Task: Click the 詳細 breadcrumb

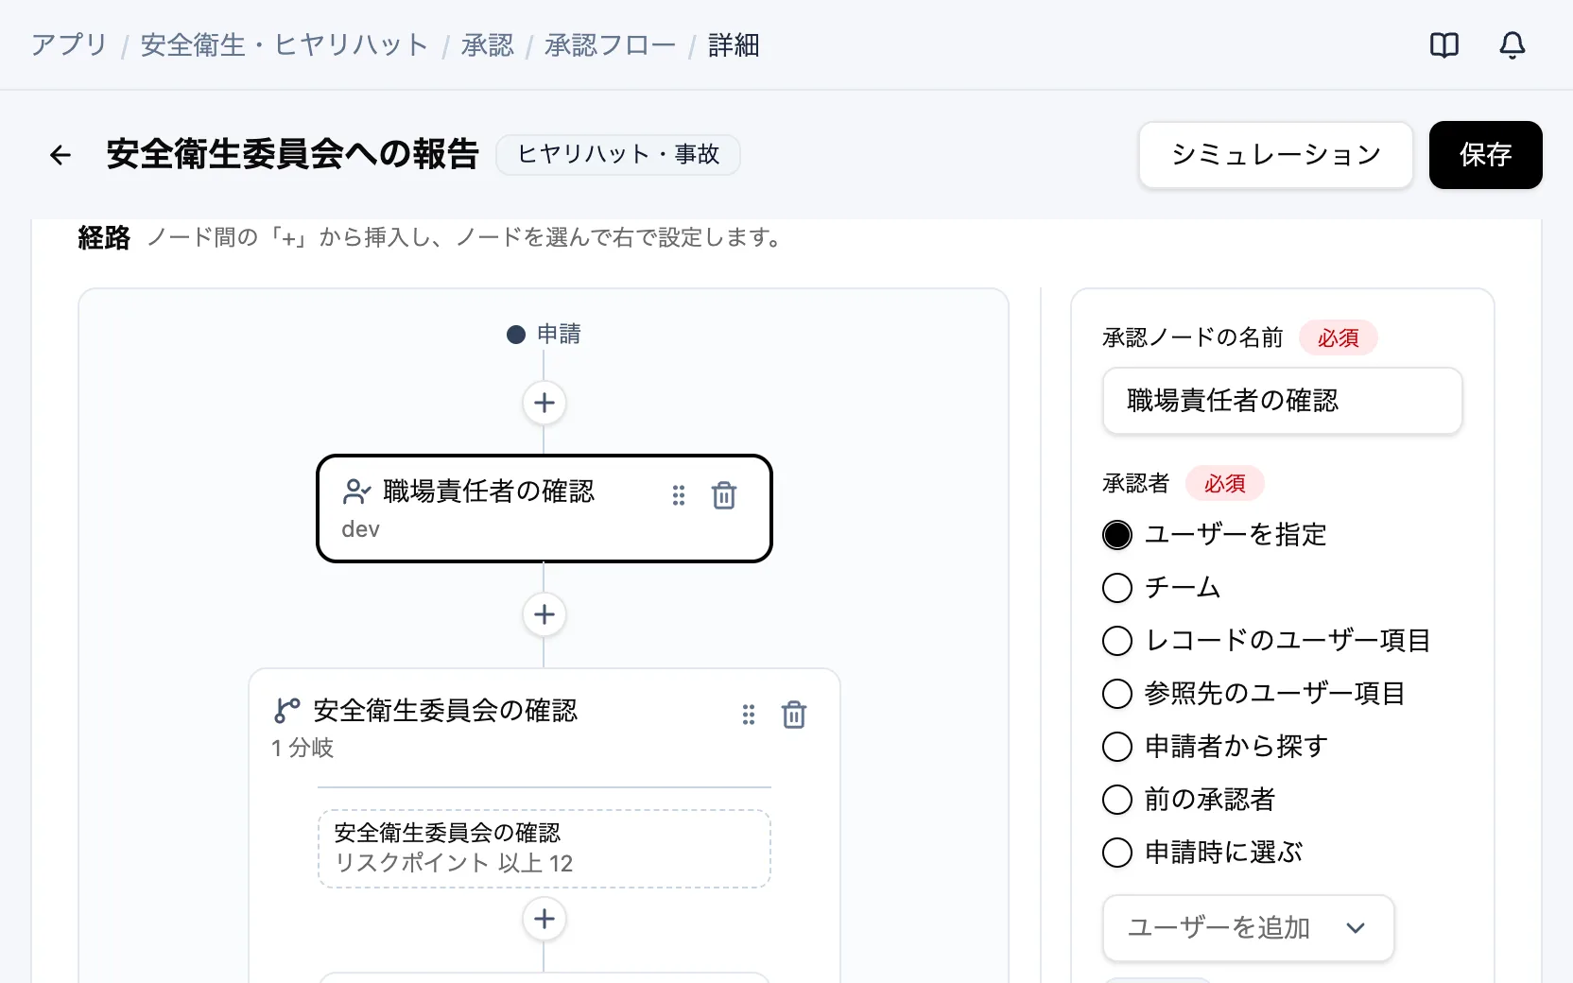Action: [x=734, y=45]
